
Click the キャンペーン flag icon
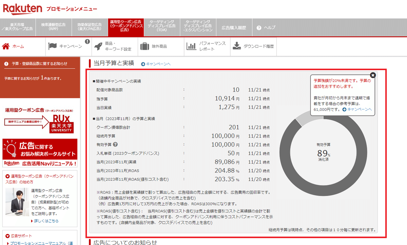52,46
